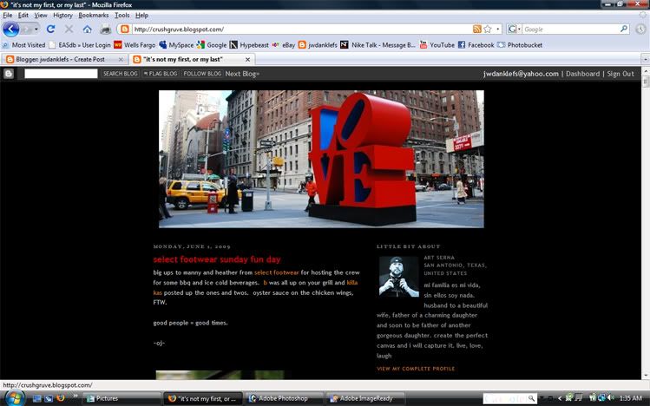Open the Wells Fargo bookmark
The width and height of the screenshot is (650, 406).
135,45
